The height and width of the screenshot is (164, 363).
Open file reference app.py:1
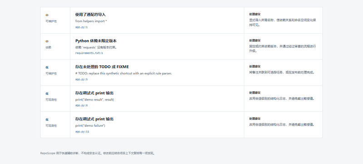82,27
